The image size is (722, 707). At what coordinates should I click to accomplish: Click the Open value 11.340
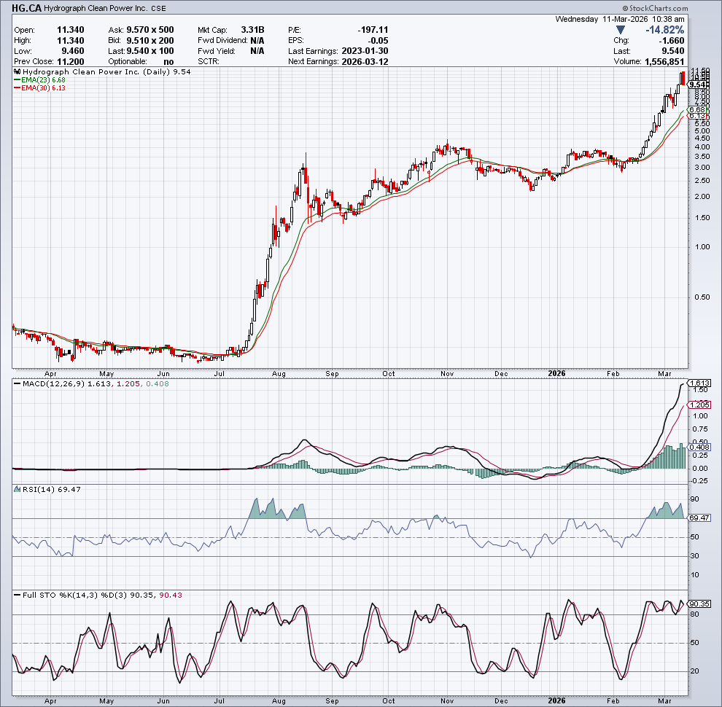click(71, 30)
